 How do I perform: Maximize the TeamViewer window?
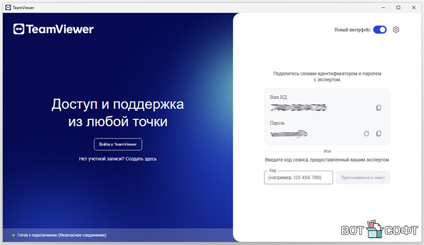[x=399, y=7]
